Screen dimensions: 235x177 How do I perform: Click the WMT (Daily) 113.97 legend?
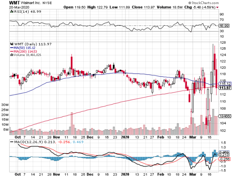[x=33, y=44]
